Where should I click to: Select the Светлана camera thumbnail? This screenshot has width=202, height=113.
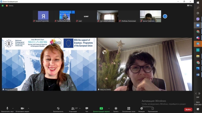coord(108,16)
